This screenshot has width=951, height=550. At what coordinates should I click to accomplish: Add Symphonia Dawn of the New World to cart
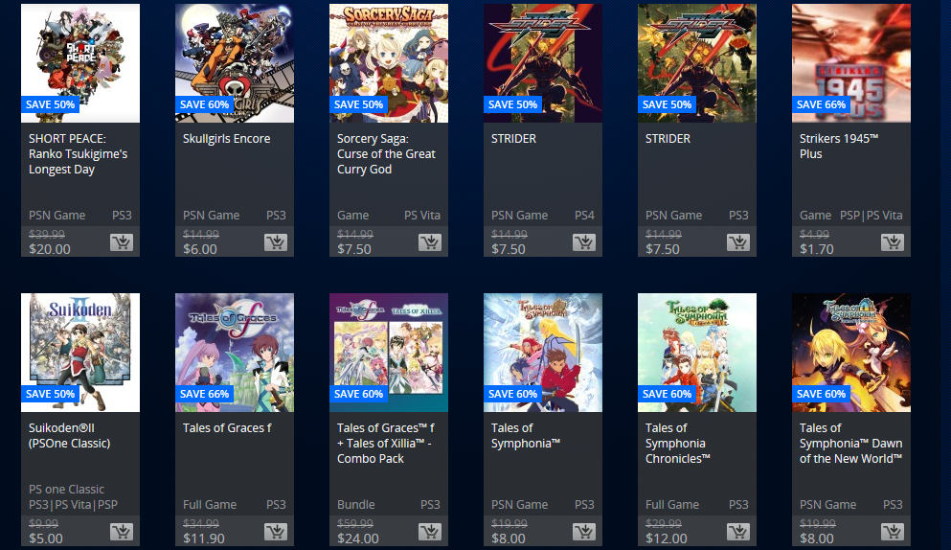point(892,532)
